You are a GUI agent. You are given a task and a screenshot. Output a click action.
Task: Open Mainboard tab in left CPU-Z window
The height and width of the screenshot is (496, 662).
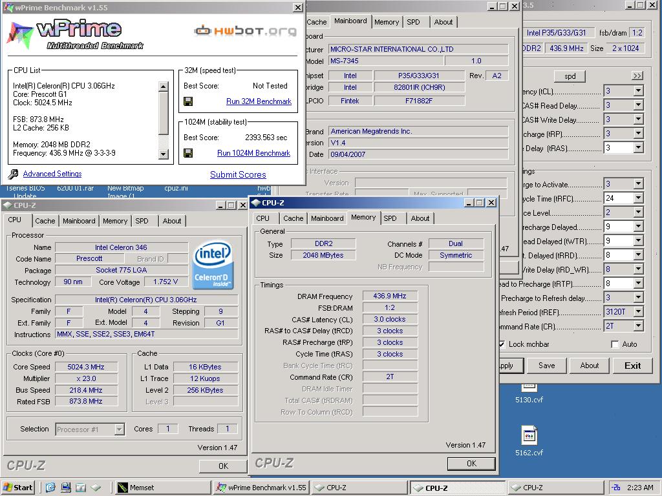pyautogui.click(x=79, y=221)
